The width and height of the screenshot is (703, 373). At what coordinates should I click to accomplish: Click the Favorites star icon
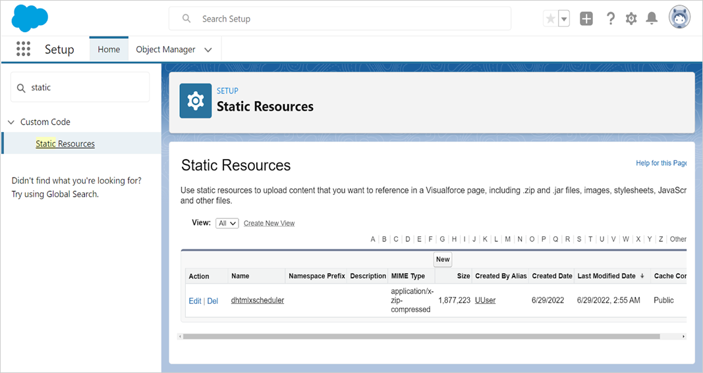(550, 19)
